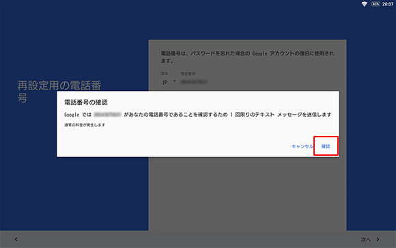
Task: Tap the back arrow in bottom bar
Action: tap(16, 239)
